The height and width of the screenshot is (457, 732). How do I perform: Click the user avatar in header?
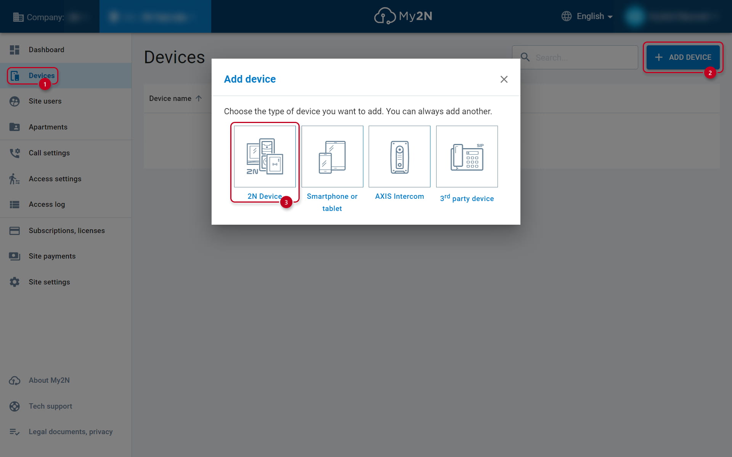(x=635, y=16)
